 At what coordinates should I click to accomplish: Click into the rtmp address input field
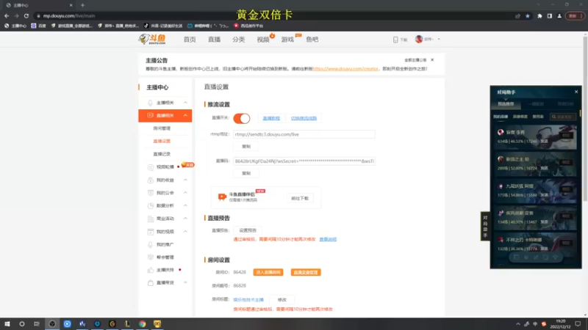pos(304,134)
